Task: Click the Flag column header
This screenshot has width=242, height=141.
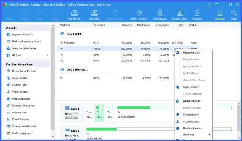Action: click(180, 25)
